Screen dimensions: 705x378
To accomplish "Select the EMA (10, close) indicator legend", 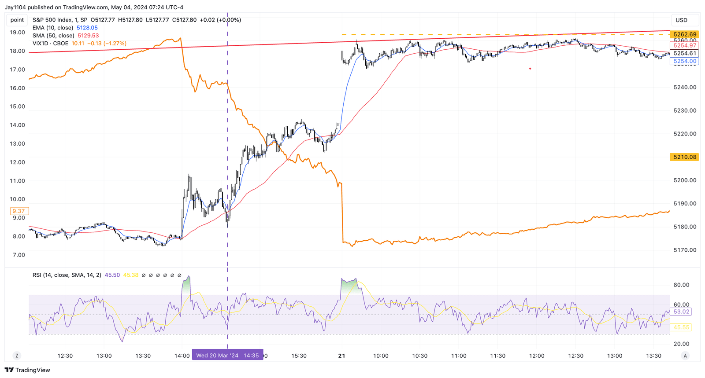I will click(53, 28).
